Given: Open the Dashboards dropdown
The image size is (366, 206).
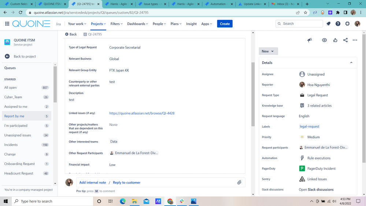Looking at the screenshot, I should (x=137, y=23).
